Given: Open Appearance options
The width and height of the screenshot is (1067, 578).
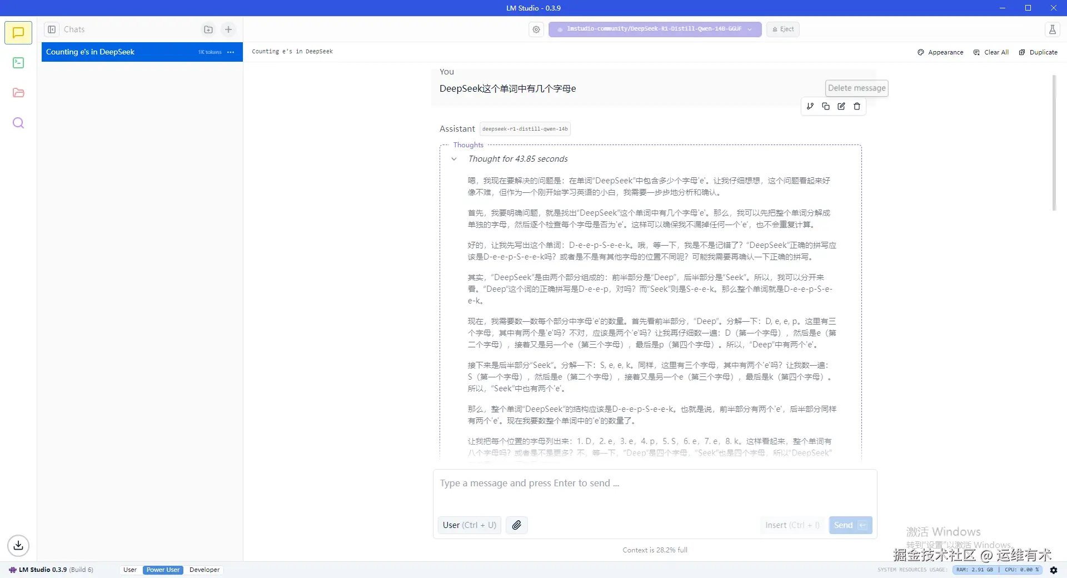Looking at the screenshot, I should click(940, 52).
